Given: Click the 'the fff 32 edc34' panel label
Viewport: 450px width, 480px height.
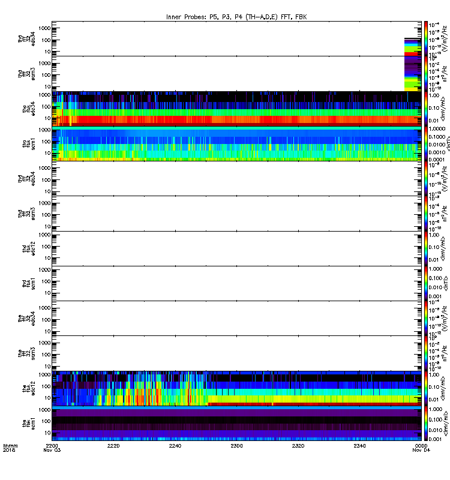Looking at the screenshot, I should pyautogui.click(x=26, y=319).
